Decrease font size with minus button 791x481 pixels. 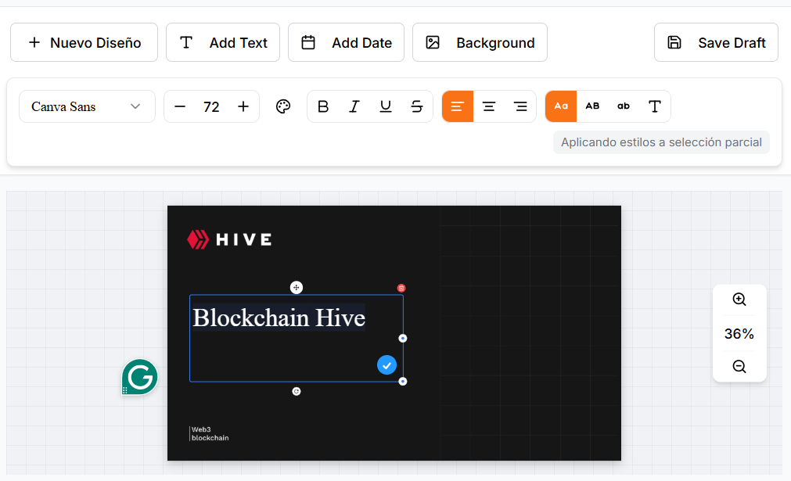(180, 106)
